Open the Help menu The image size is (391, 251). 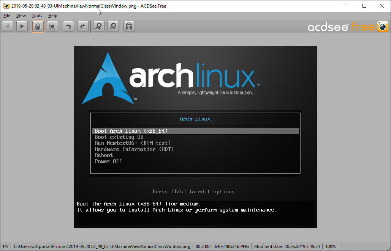tap(52, 16)
